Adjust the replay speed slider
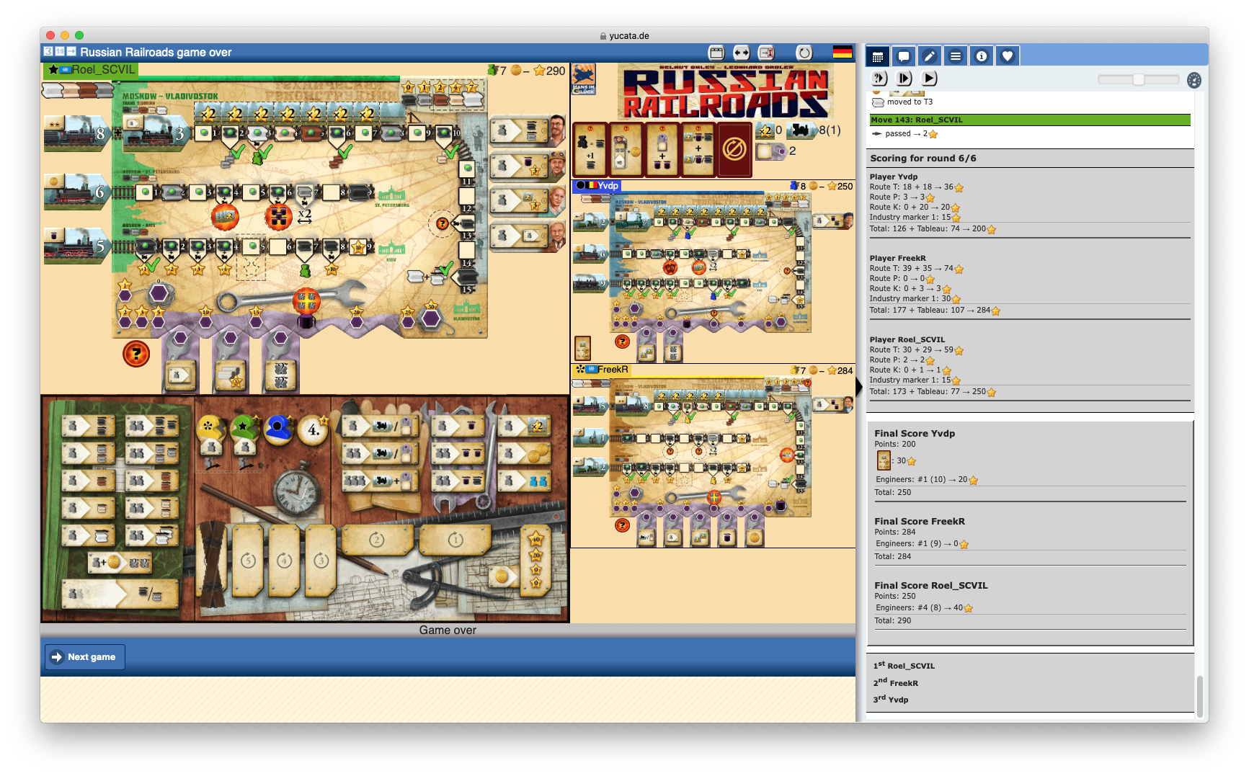The width and height of the screenshot is (1249, 776). (1138, 79)
